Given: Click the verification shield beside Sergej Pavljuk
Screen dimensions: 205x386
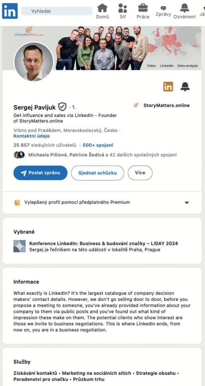Looking at the screenshot, I should 62,107.
